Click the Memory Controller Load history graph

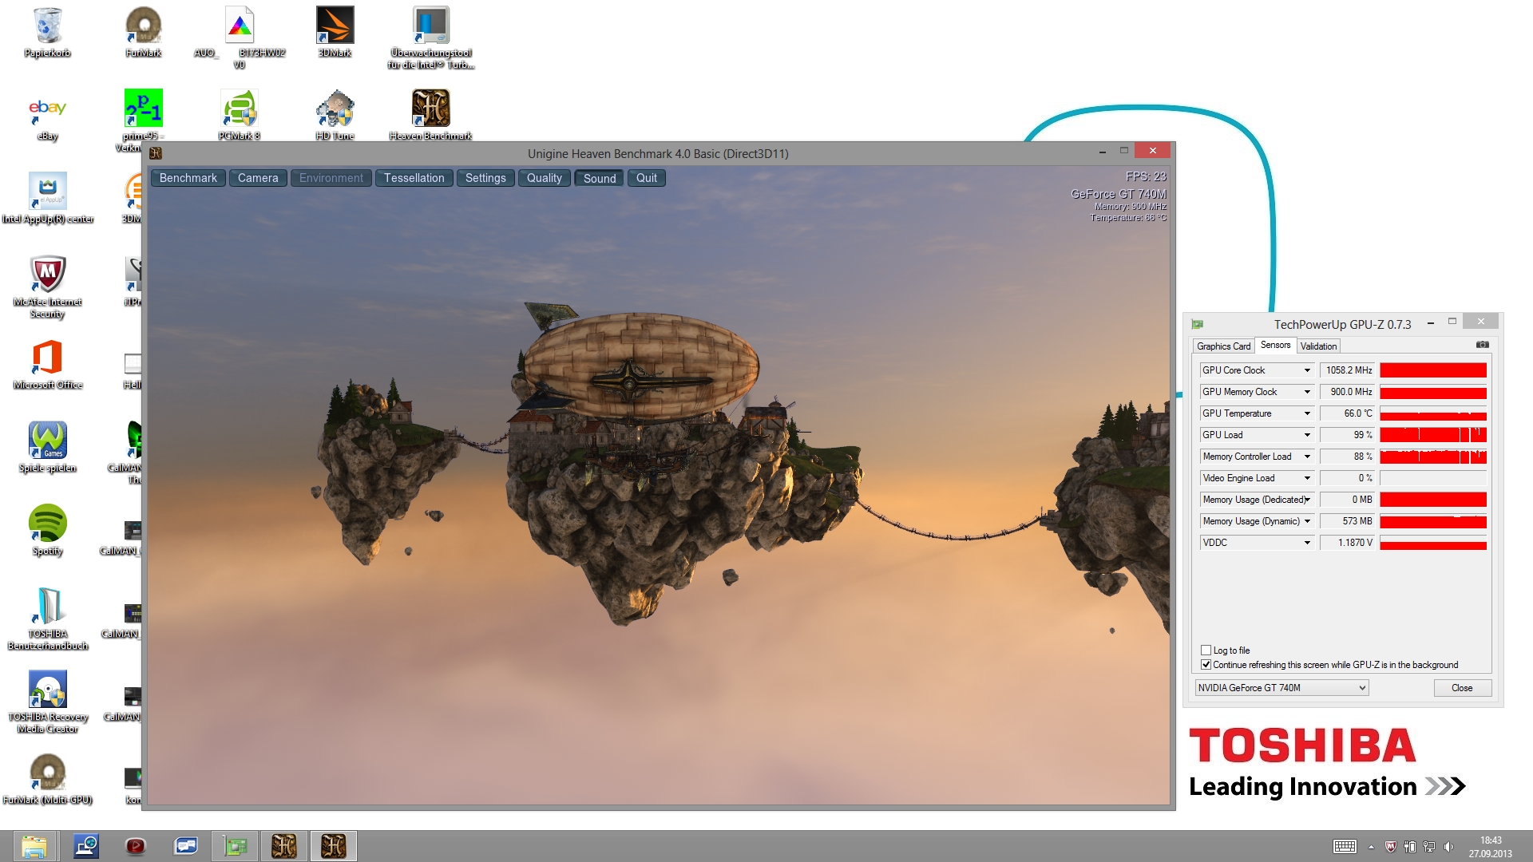click(x=1433, y=457)
